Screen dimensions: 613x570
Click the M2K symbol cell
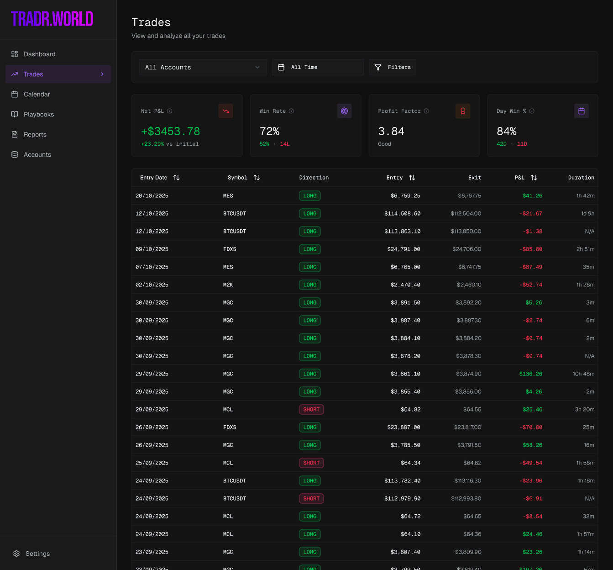[228, 285]
